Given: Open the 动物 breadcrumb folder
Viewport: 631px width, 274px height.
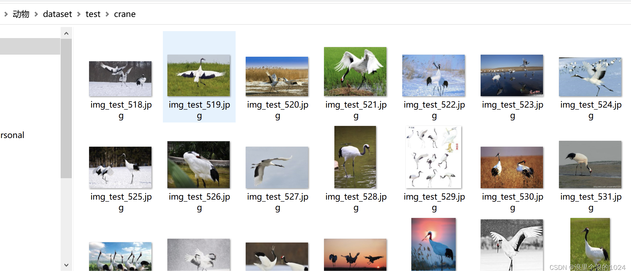Looking at the screenshot, I should tap(21, 14).
